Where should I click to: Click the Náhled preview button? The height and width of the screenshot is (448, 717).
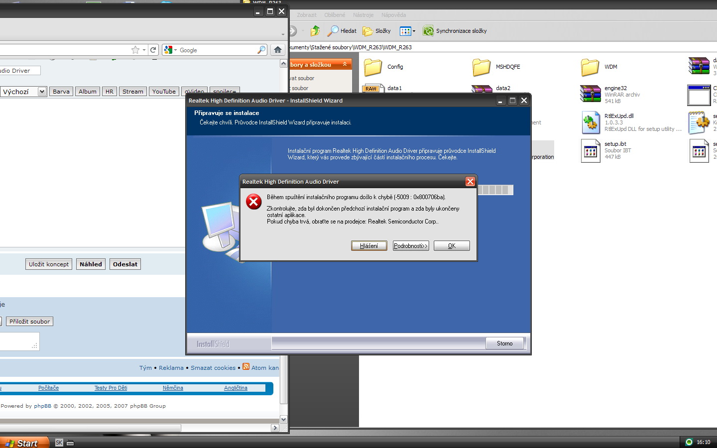[x=91, y=264]
